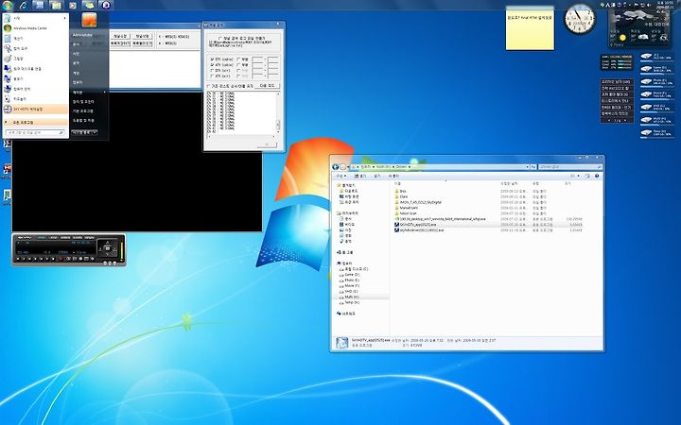Toggle the range checkbox next to ATV (cable)

point(238,64)
